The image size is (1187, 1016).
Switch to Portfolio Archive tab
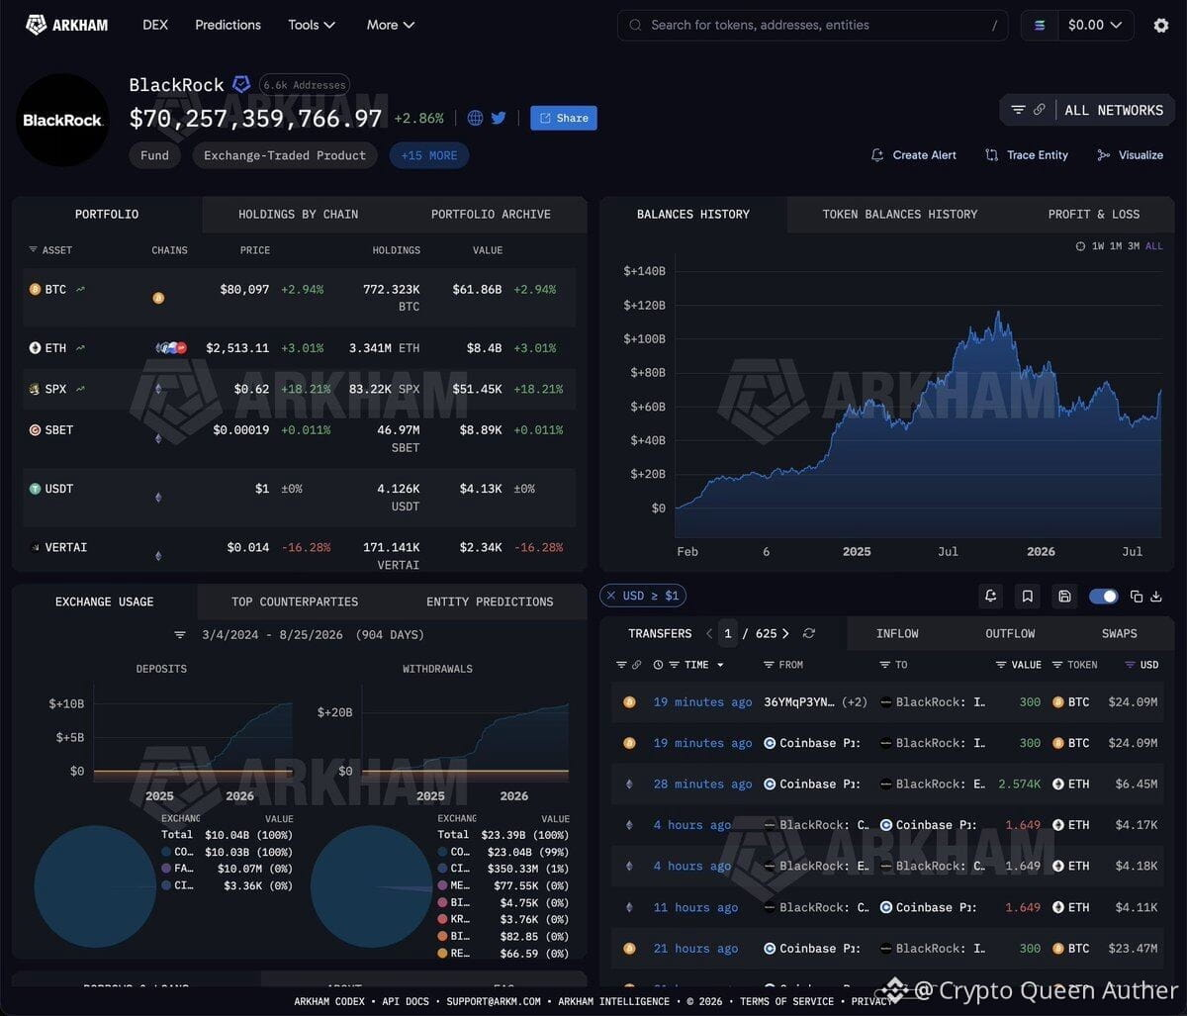pos(491,214)
